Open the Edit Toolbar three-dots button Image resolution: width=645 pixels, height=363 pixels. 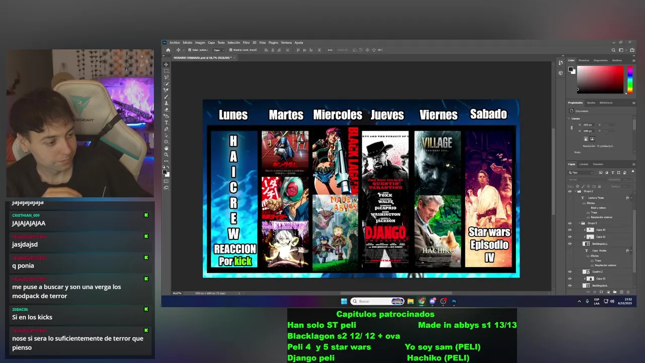(x=166, y=160)
